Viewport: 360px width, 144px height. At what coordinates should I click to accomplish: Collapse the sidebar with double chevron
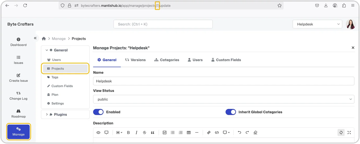pyautogui.click(x=35, y=38)
